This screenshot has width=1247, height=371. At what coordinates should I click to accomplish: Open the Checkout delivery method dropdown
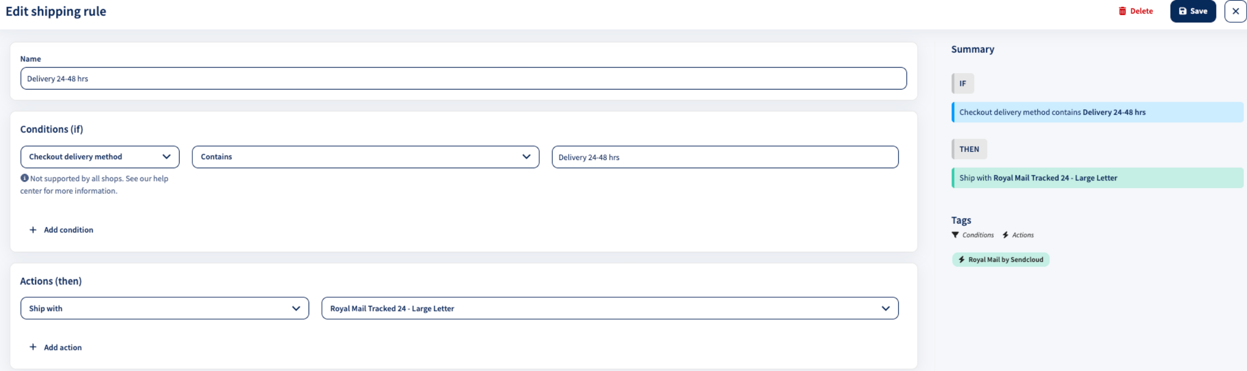(x=100, y=157)
